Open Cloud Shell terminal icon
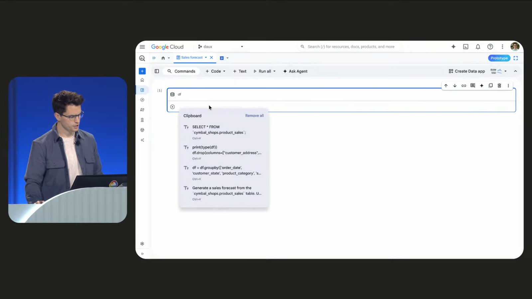 (x=465, y=47)
